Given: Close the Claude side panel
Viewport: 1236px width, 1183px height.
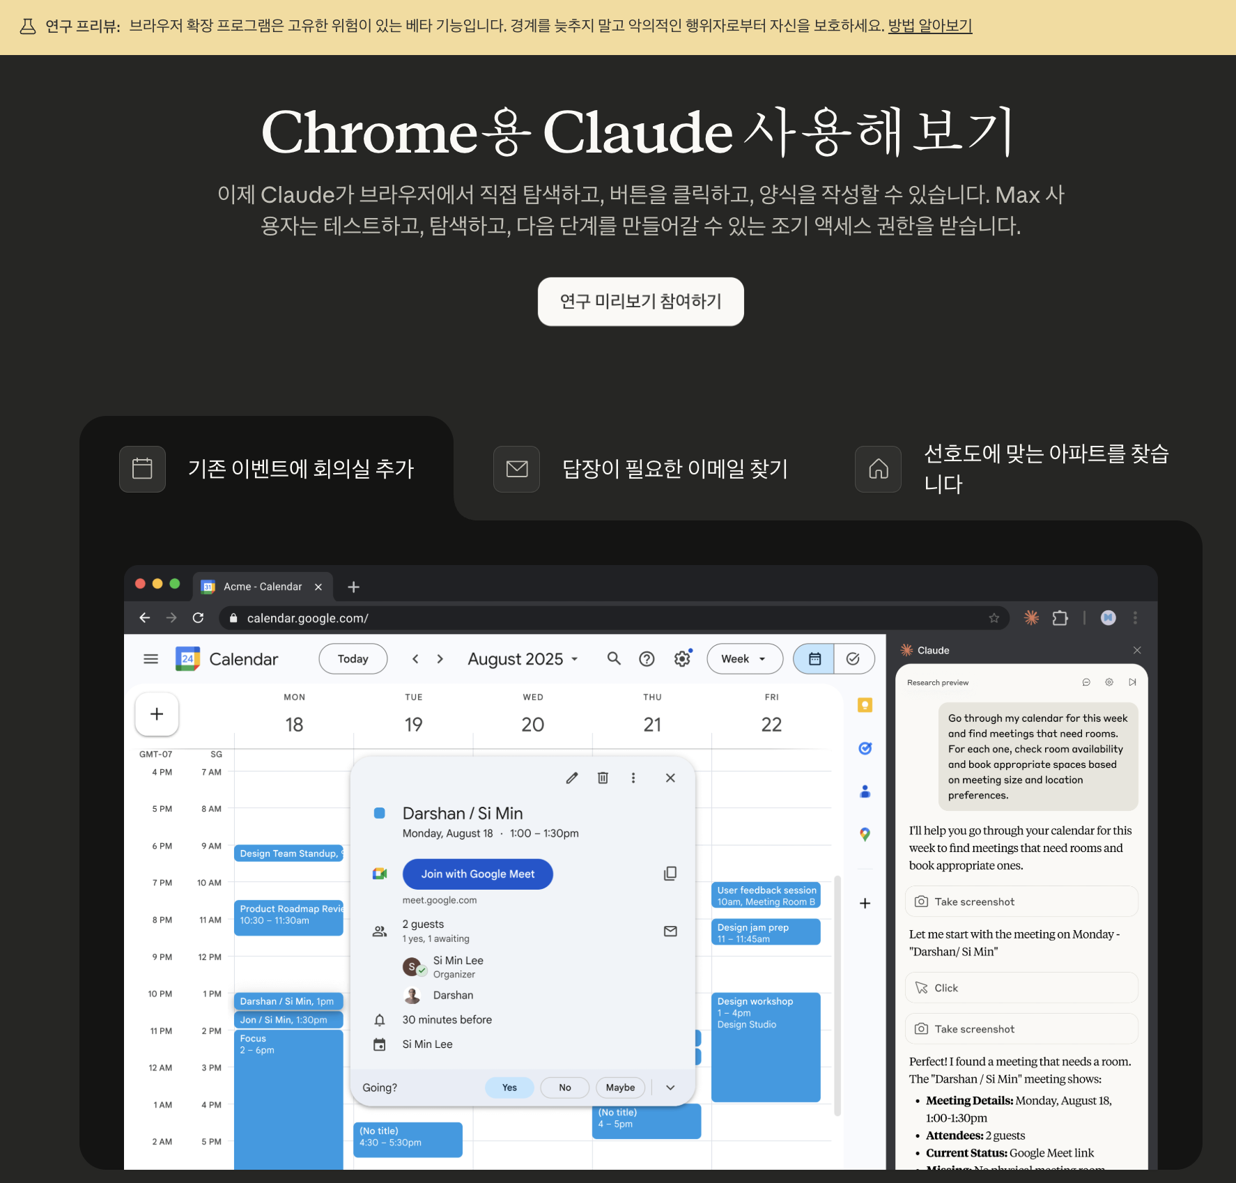Looking at the screenshot, I should [x=1137, y=650].
